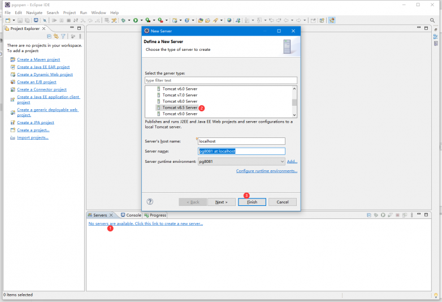Open the Server runtime environment dropdown
442x302 pixels.
click(x=282, y=162)
